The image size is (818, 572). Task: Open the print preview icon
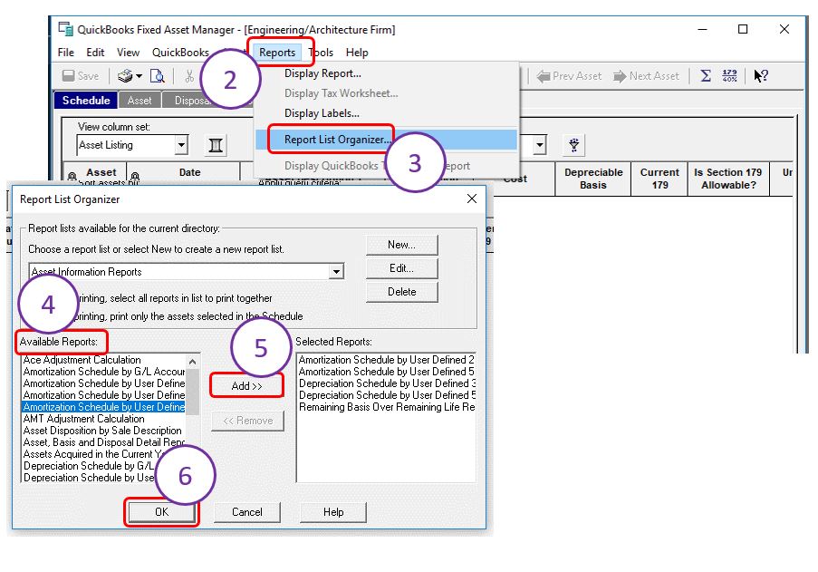click(x=157, y=76)
